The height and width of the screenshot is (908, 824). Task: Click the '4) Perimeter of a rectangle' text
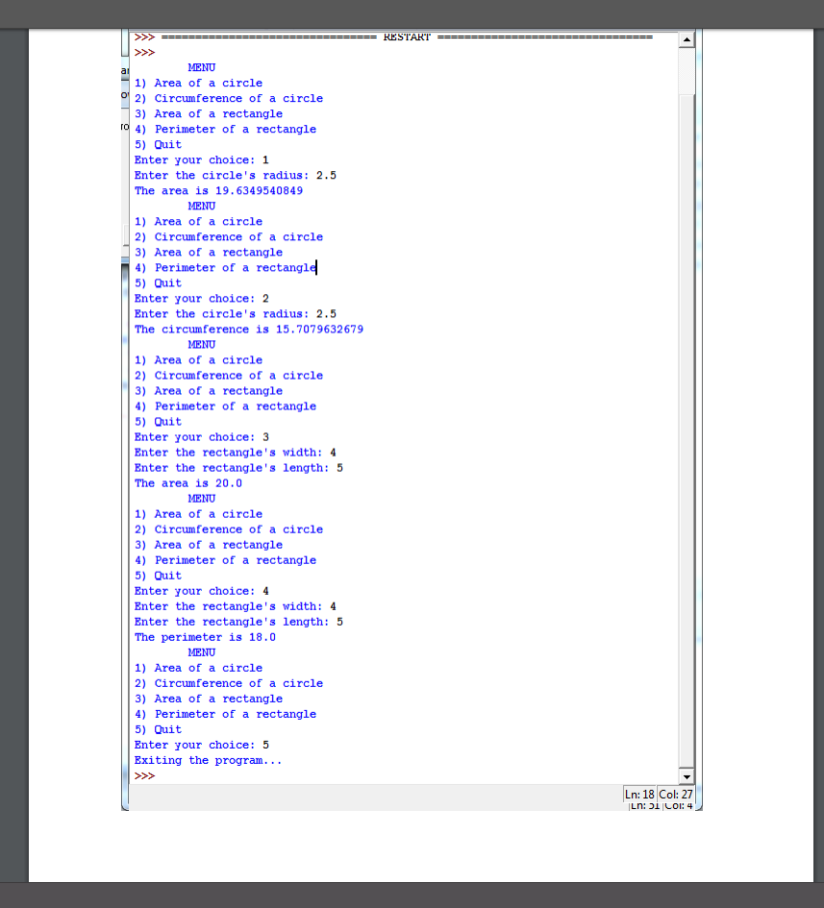point(225,129)
